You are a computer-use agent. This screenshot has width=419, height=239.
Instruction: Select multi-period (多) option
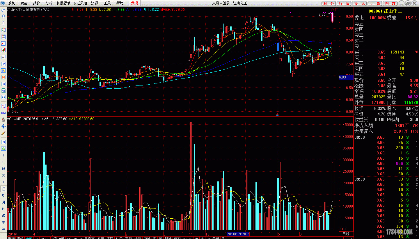pyautogui.click(x=3, y=216)
